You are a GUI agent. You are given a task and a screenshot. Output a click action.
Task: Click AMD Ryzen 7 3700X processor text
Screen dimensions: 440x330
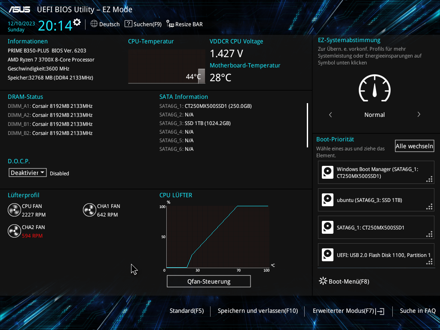(x=51, y=59)
